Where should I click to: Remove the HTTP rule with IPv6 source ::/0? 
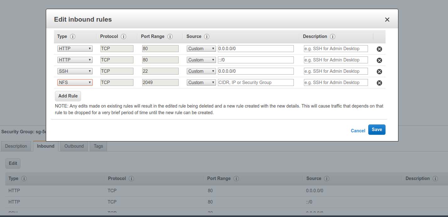[379, 60]
